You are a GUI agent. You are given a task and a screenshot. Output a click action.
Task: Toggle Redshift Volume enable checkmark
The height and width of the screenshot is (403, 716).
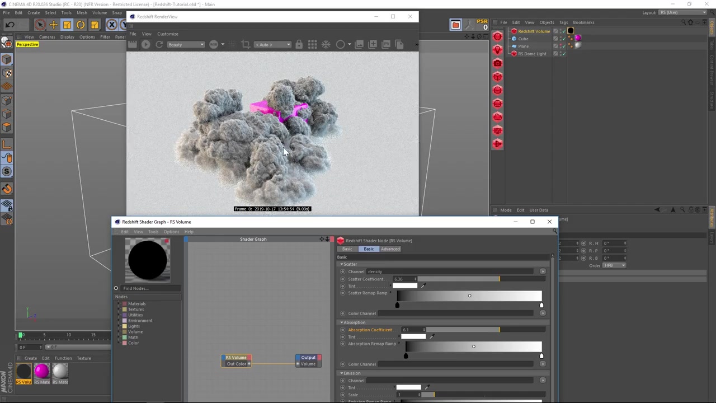(x=563, y=31)
